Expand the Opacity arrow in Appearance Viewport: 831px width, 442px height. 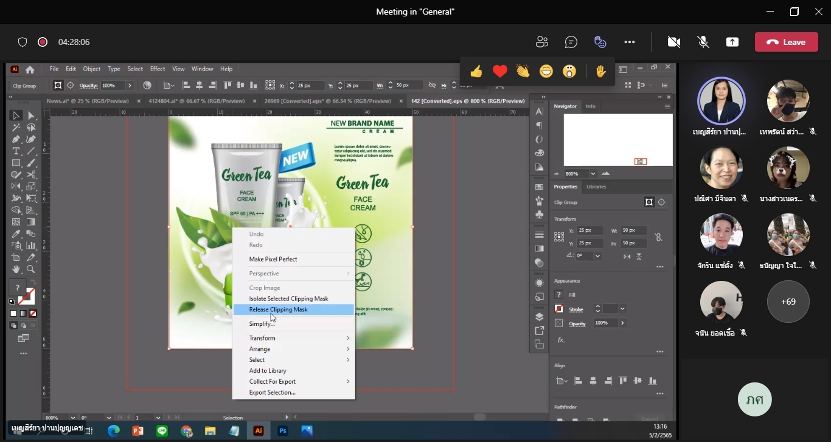(x=622, y=323)
